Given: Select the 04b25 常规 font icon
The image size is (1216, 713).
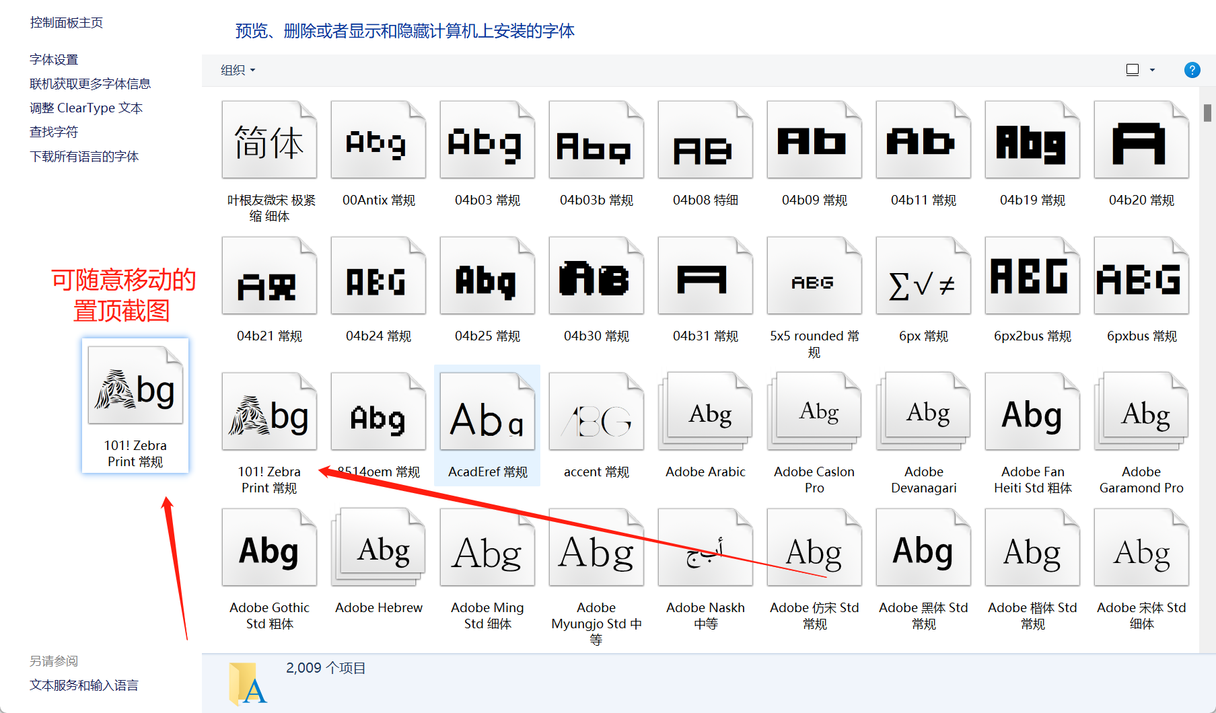Looking at the screenshot, I should tap(487, 276).
